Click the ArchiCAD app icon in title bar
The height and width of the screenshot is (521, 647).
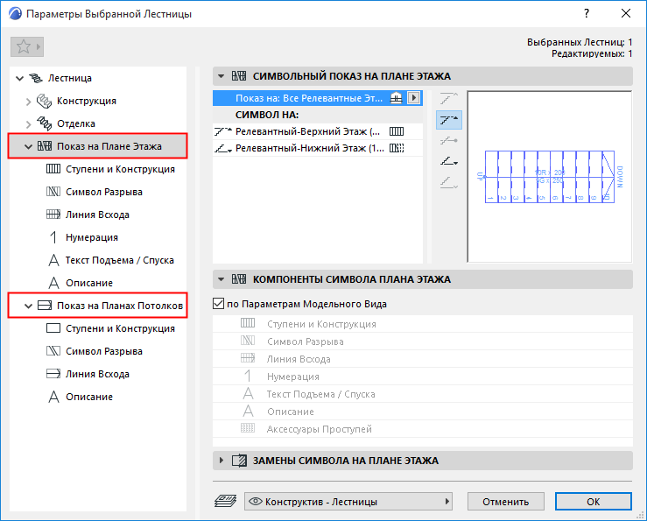15,14
